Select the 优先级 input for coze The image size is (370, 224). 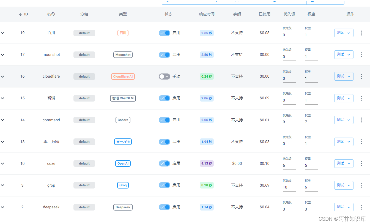[289, 166]
